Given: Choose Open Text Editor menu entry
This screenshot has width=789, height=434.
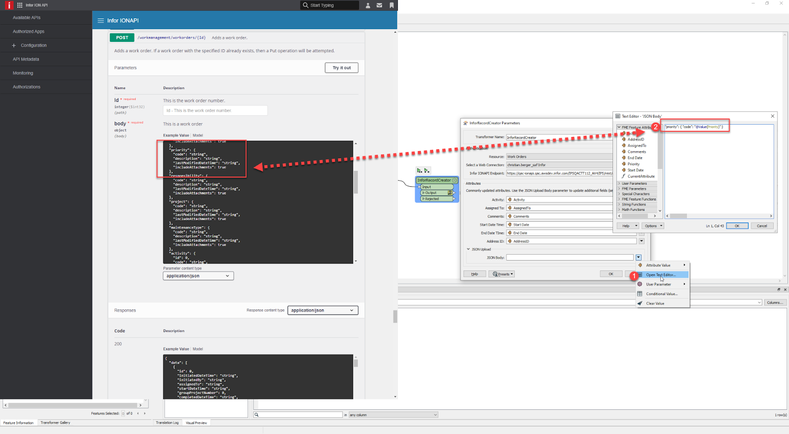Looking at the screenshot, I should coord(663,275).
